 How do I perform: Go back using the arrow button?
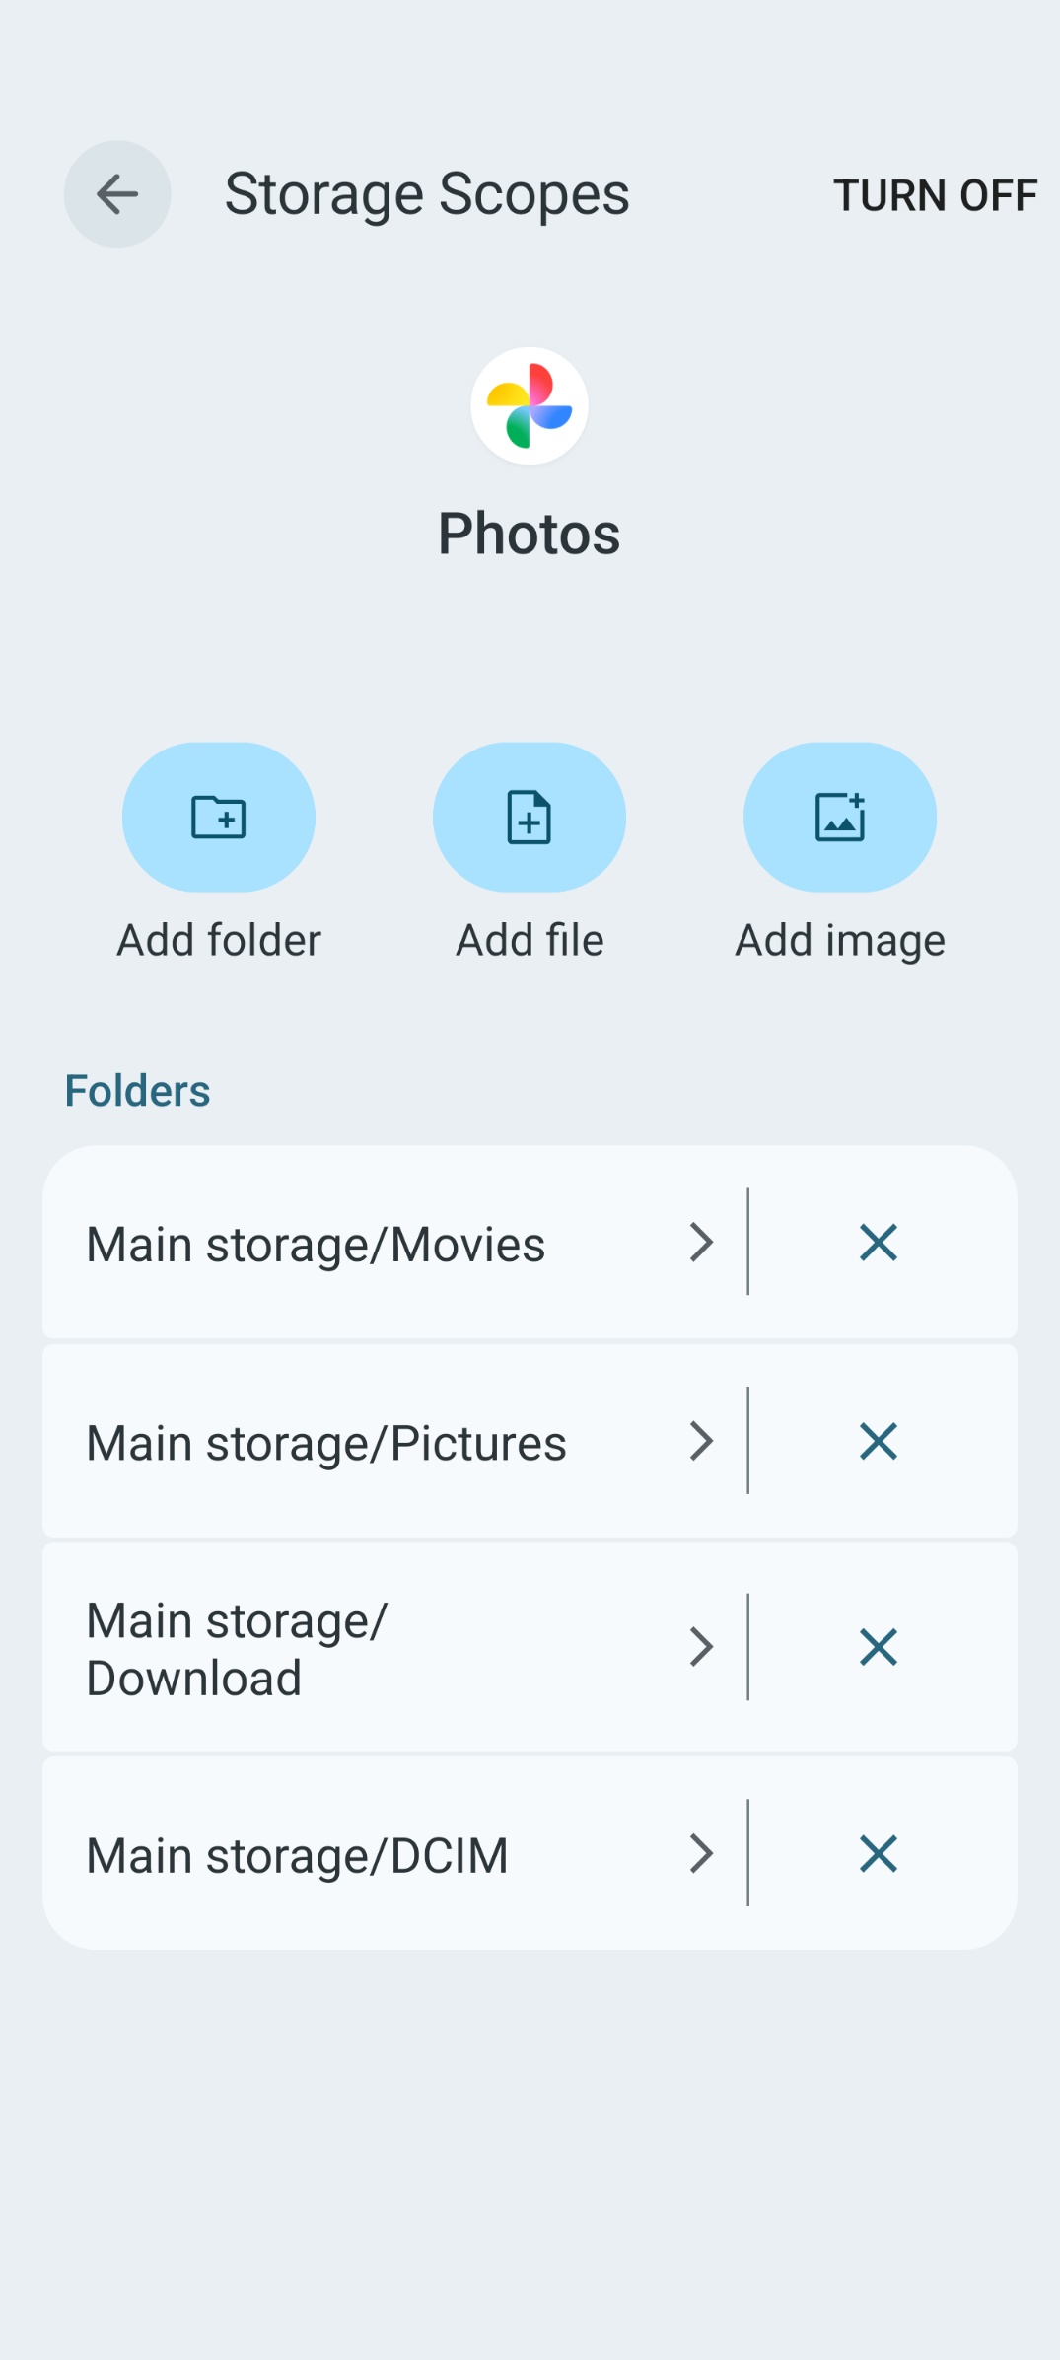(117, 194)
